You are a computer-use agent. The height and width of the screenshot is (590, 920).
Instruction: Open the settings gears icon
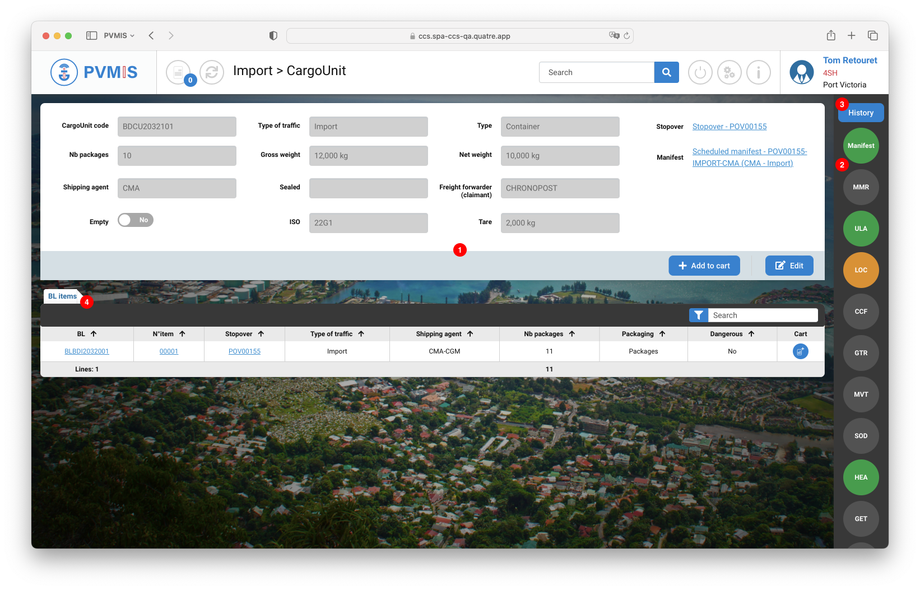(x=729, y=72)
